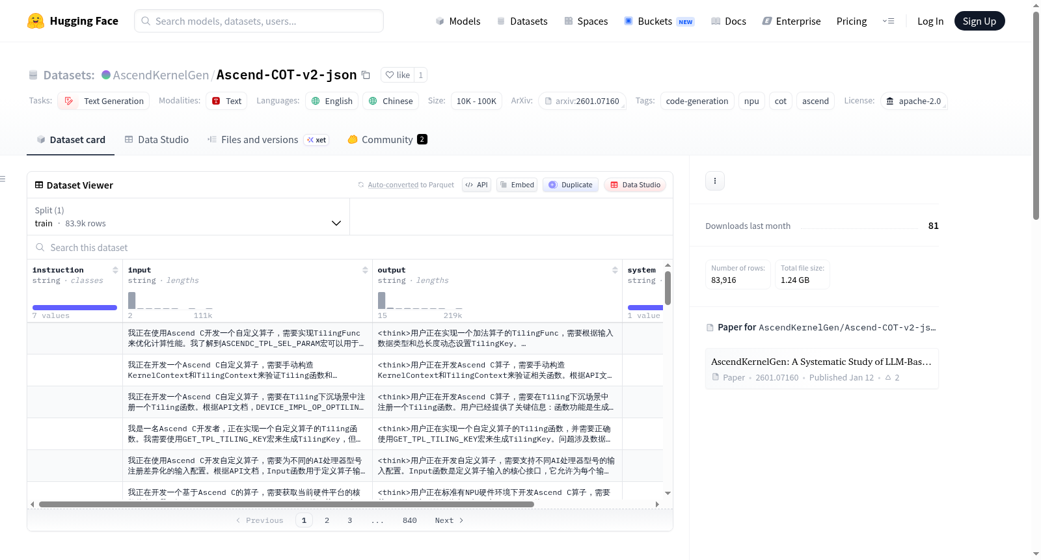Open the extra navigation menu icon
This screenshot has width=1041, height=560.
tap(888, 21)
